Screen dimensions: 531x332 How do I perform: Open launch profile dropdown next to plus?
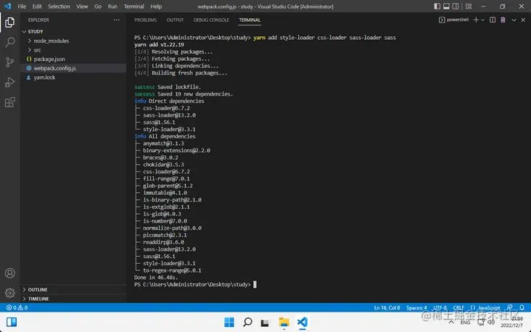point(483,20)
